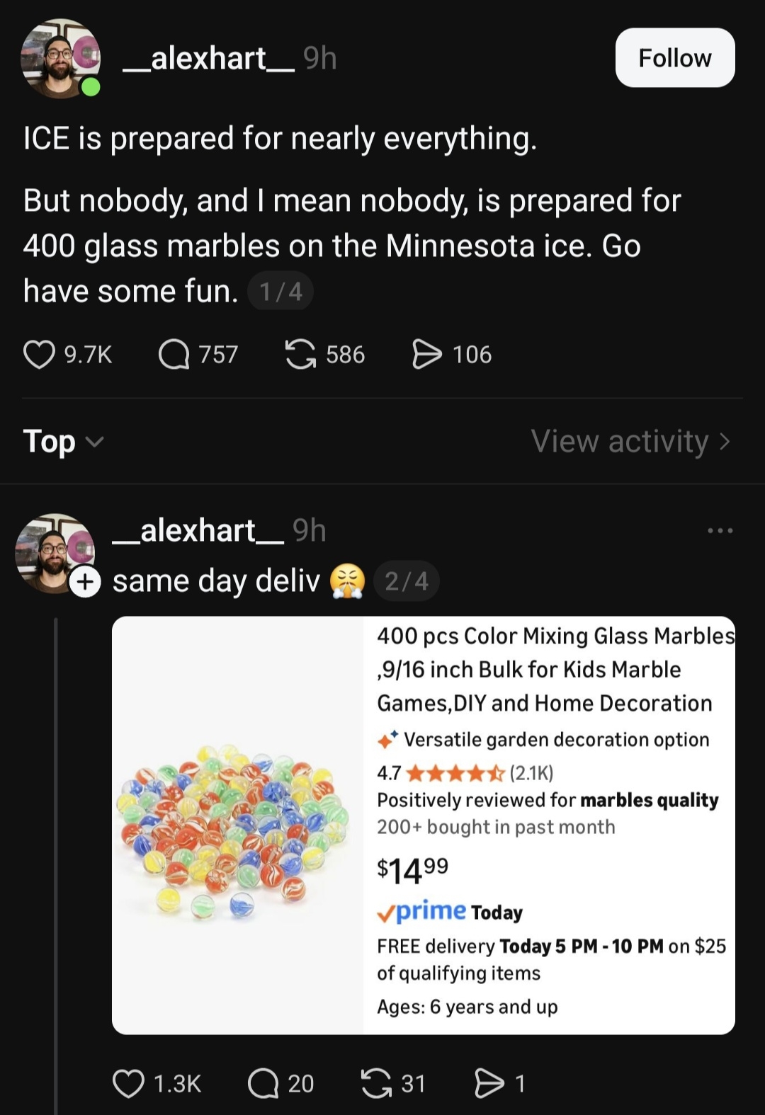Viewport: 765px width, 1115px height.
Task: Repost the main ICE marbles post
Action: (300, 355)
